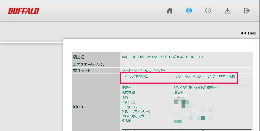Screen dimensions: 260x131
Task: Click the 接続状態 label
Action: (x=128, y=92)
